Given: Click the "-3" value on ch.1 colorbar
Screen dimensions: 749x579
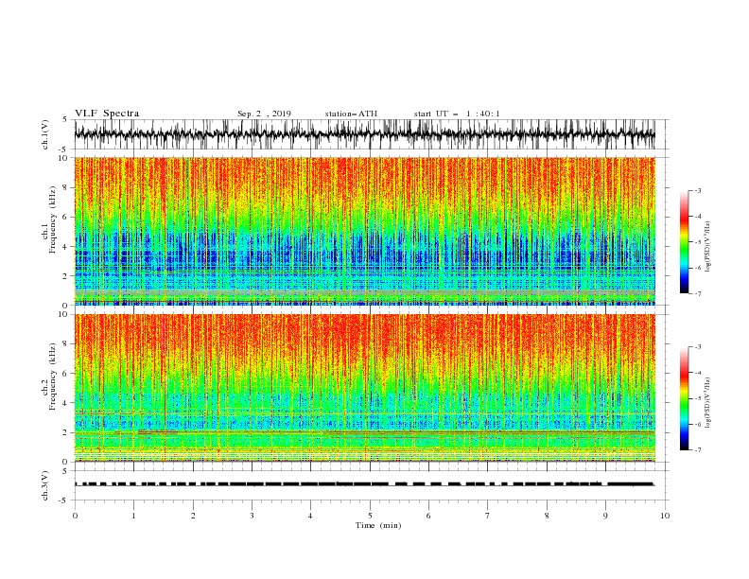Looking at the screenshot, I should coord(697,191).
